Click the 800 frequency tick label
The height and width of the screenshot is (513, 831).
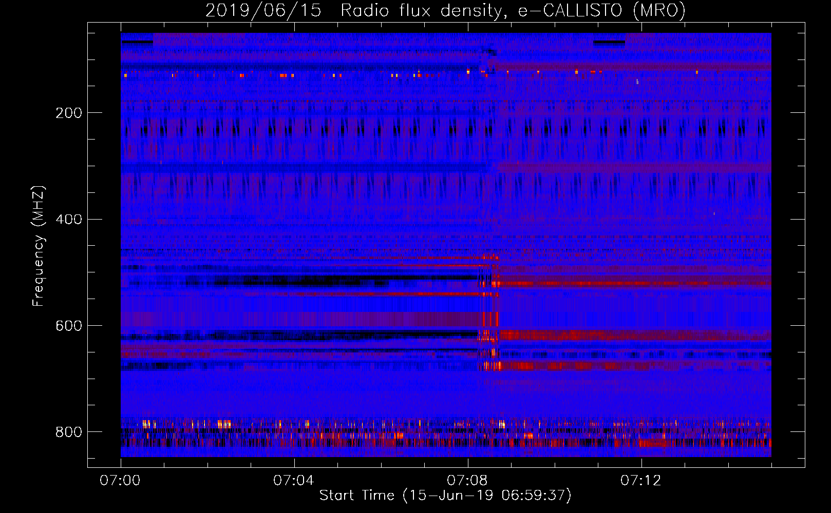tap(69, 432)
